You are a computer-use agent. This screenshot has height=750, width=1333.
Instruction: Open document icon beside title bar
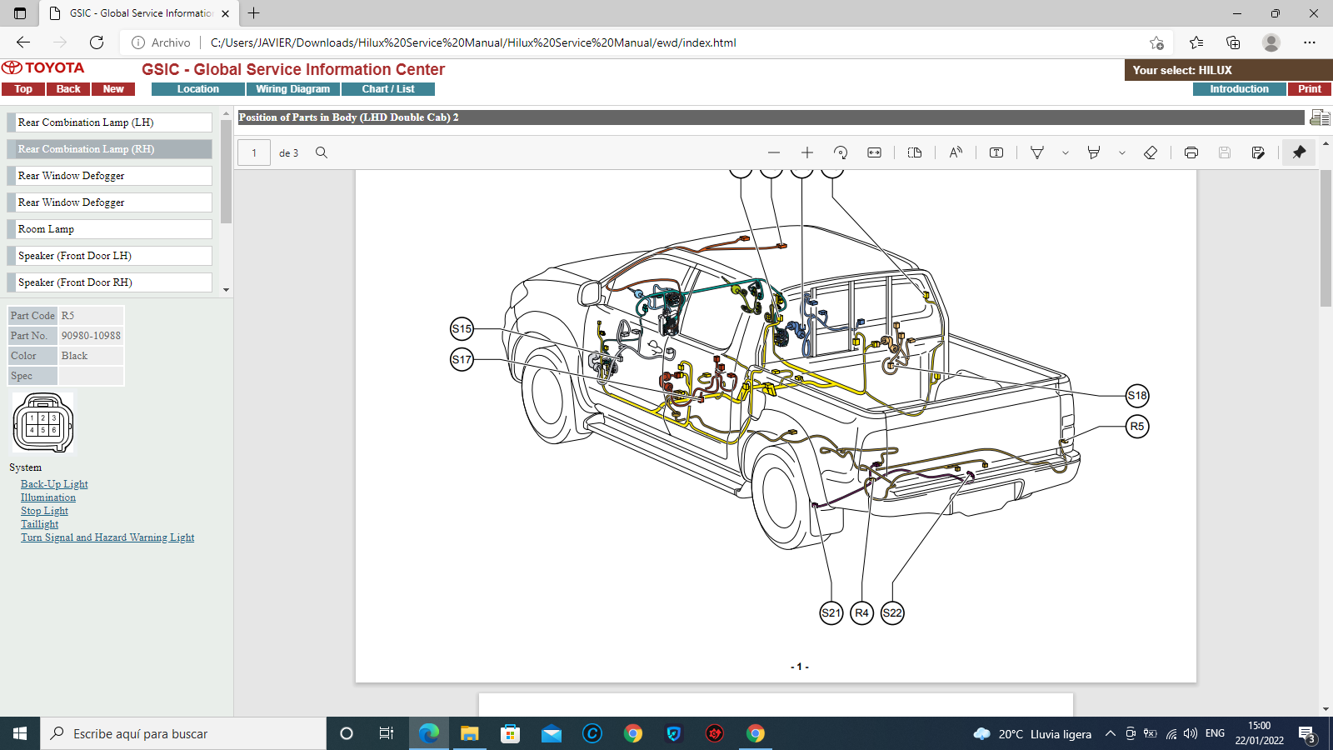[x=1320, y=117]
